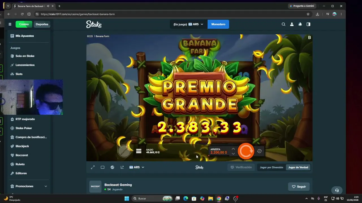Open a new browser tab
Screen dimensions: 362x203
59,6
